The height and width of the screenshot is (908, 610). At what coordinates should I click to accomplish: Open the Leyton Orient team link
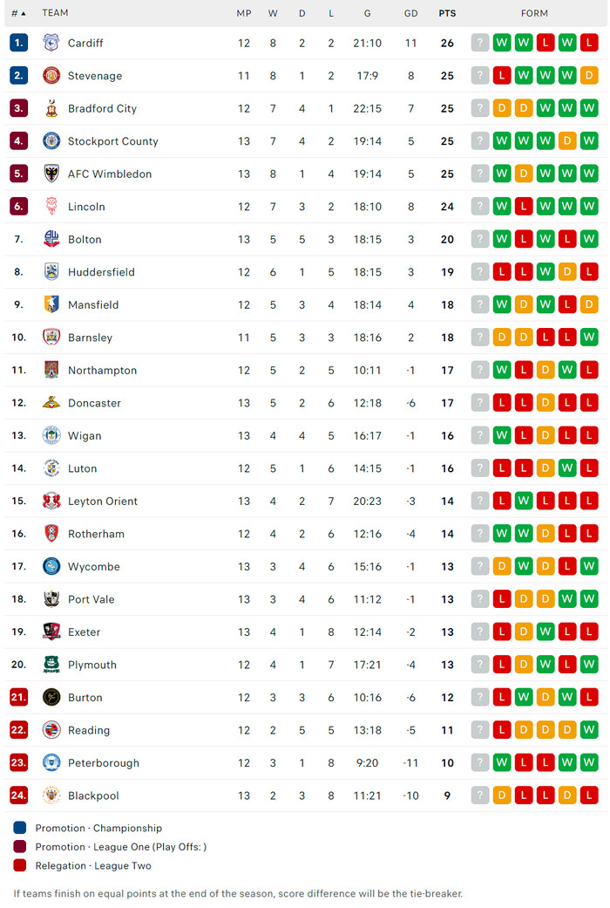click(103, 502)
